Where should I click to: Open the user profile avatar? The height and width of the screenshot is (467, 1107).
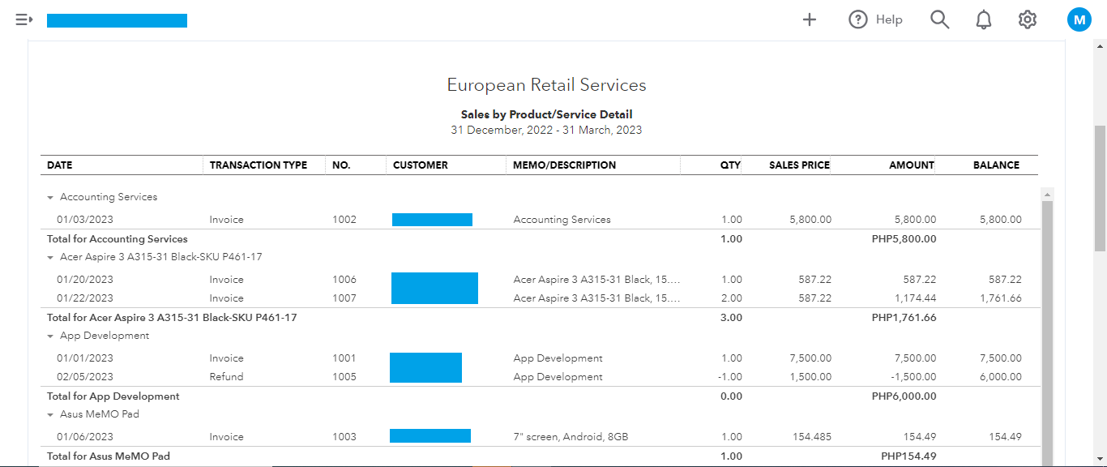click(x=1079, y=19)
